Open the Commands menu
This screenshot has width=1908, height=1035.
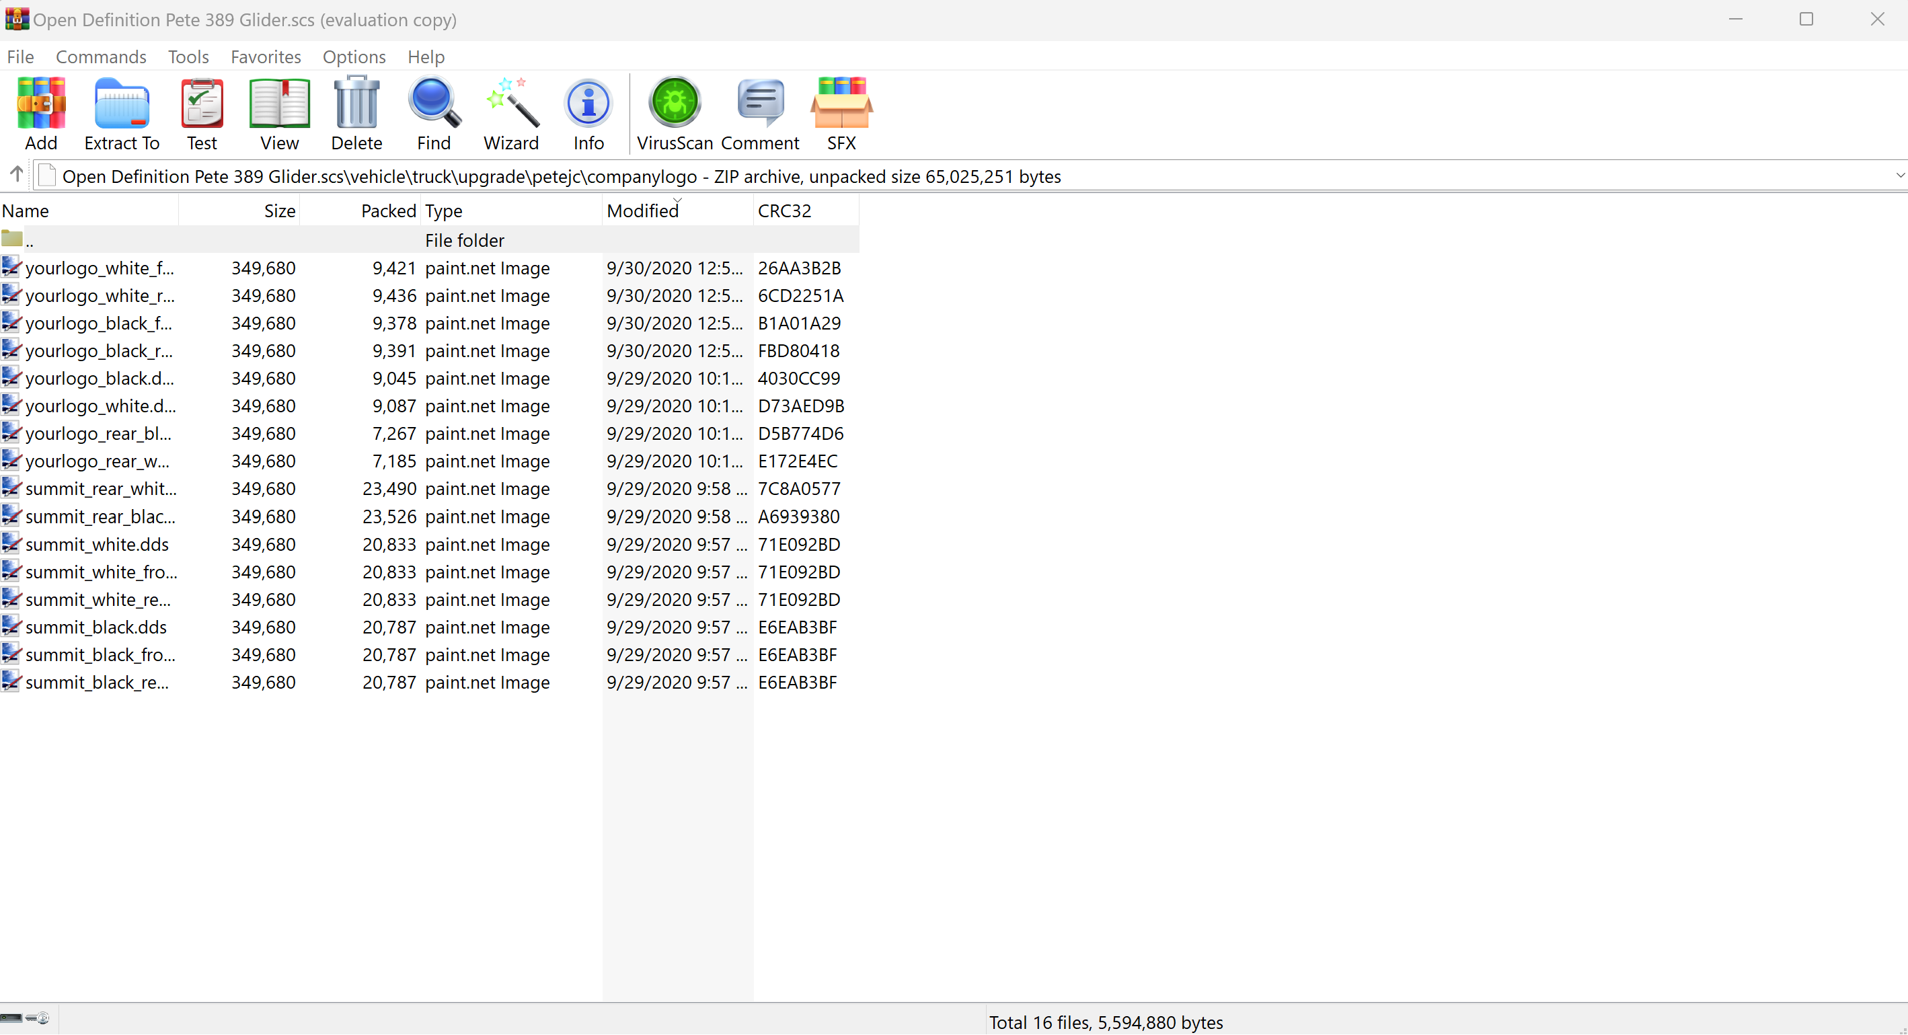(101, 57)
